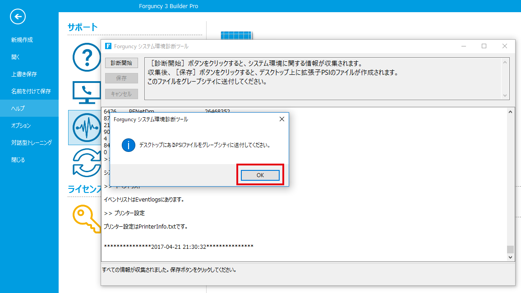The width and height of the screenshot is (521, 293).
Task: Close the small message dialog with X
Action: click(x=282, y=119)
